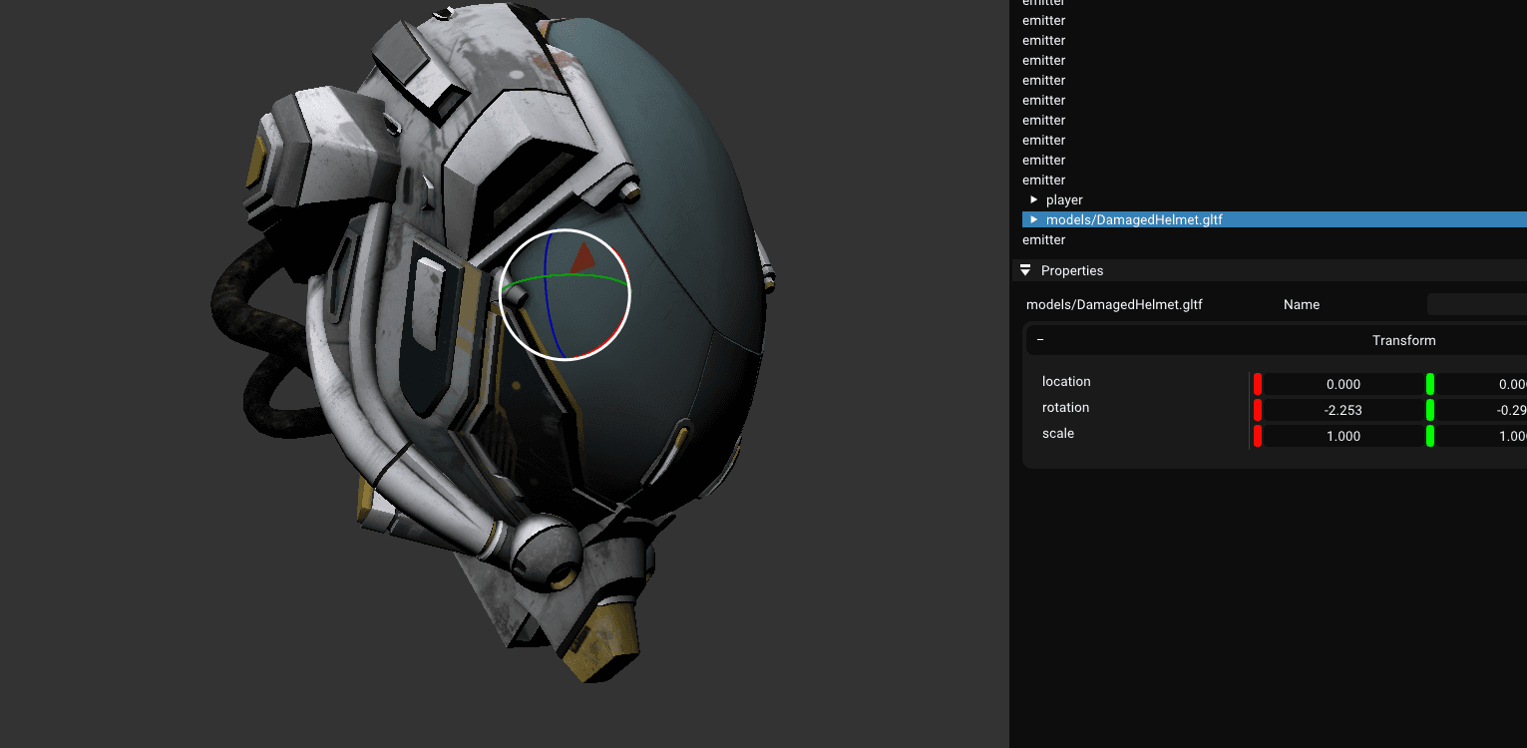
Task: Select the highlighted models/DamagedHelmet.gltf tree row
Action: [1275, 219]
